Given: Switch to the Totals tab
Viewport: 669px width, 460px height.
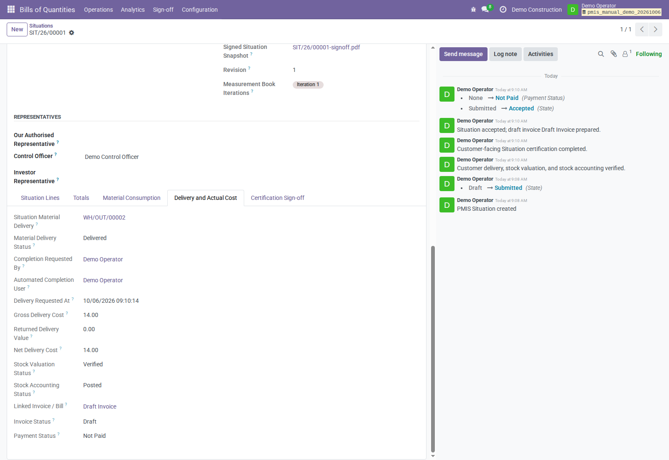Looking at the screenshot, I should coord(81,198).
